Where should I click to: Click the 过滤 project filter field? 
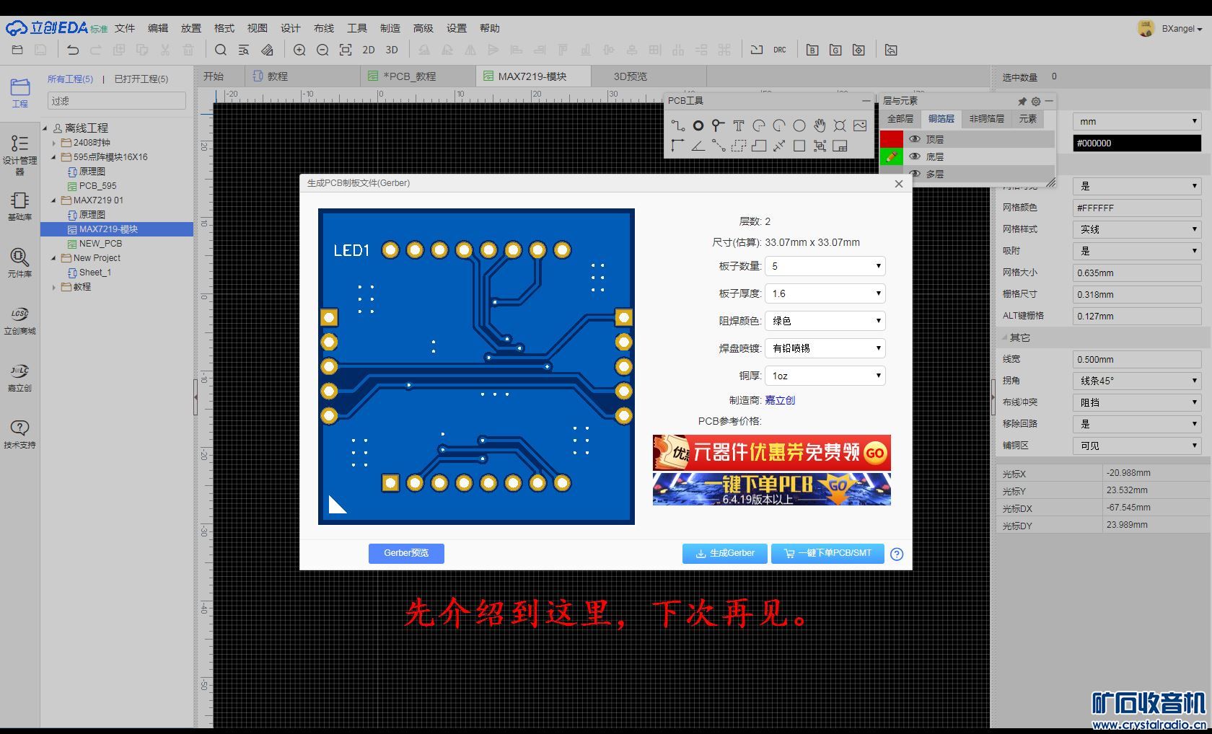pyautogui.click(x=117, y=101)
